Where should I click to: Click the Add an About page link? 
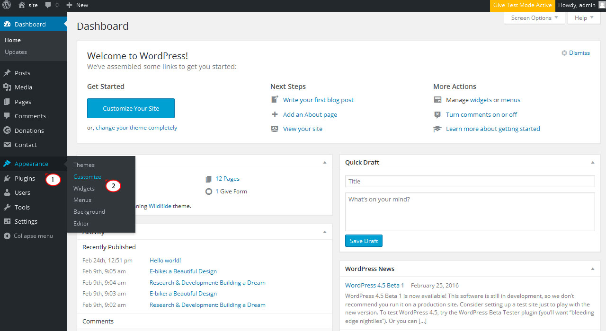coord(310,114)
